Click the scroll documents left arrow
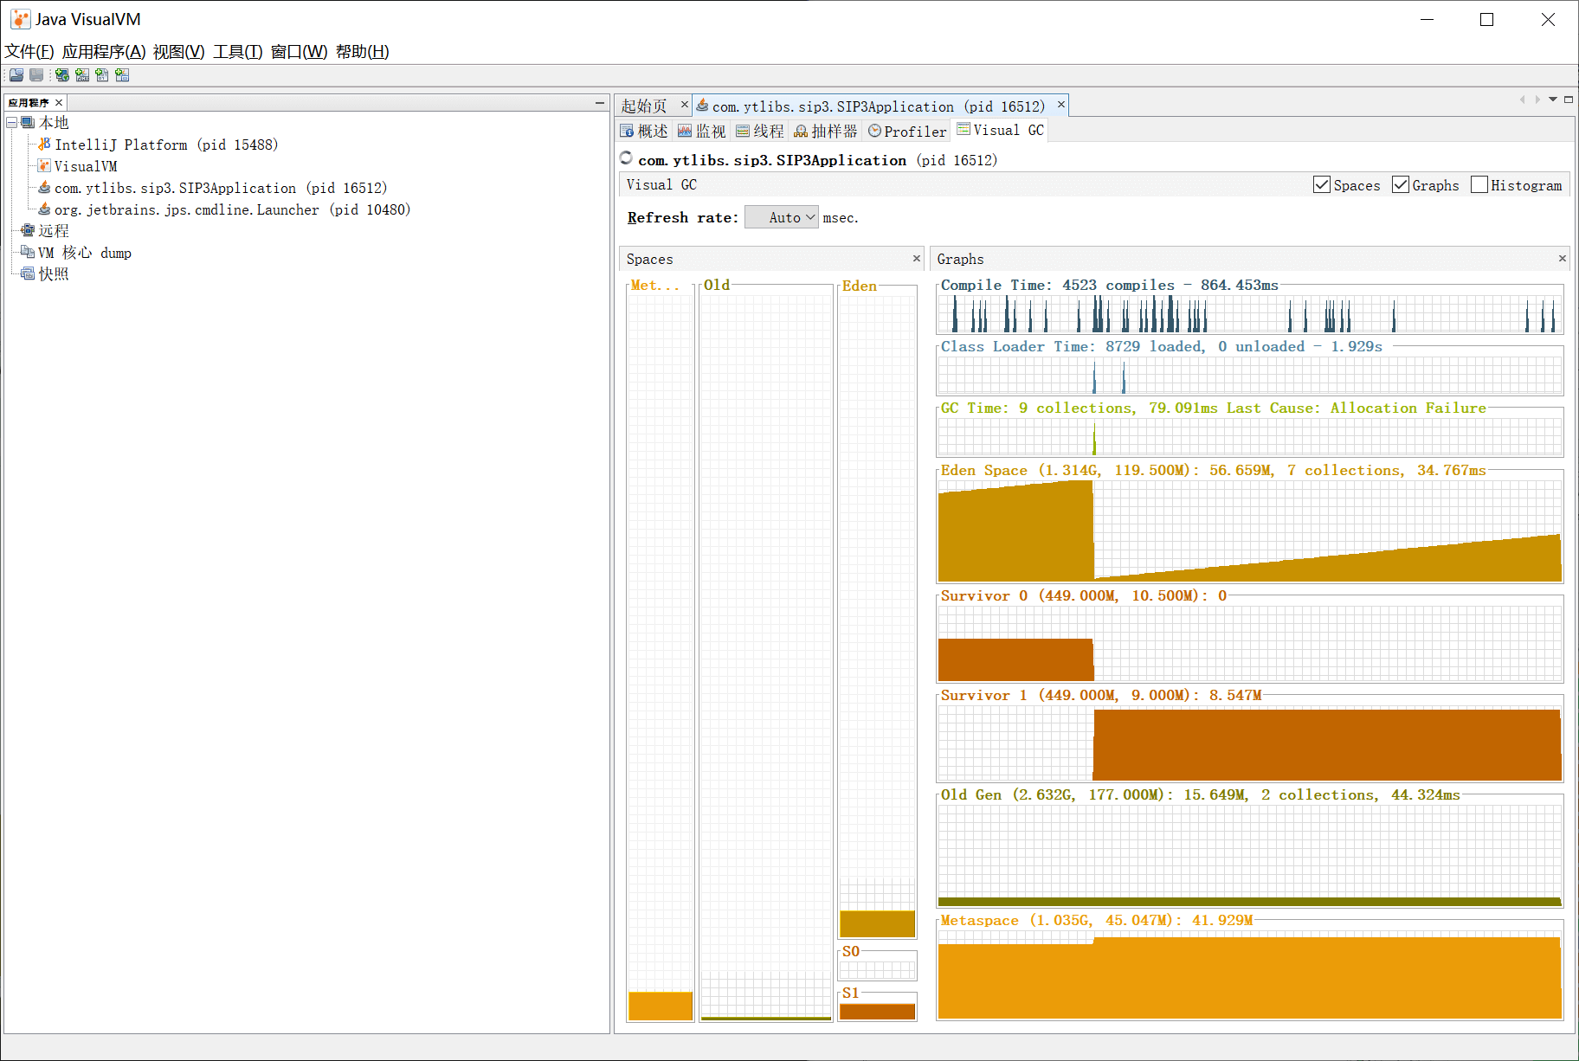Image resolution: width=1579 pixels, height=1061 pixels. [x=1522, y=100]
